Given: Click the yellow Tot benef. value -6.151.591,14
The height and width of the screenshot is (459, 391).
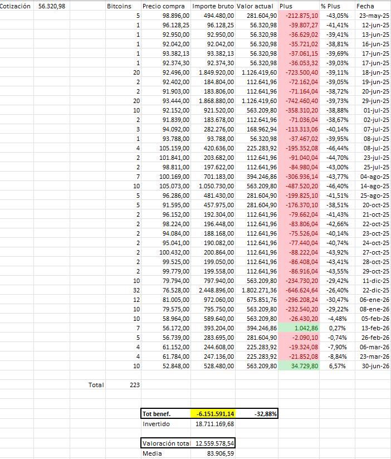Looking at the screenshot, I should coord(213,414).
